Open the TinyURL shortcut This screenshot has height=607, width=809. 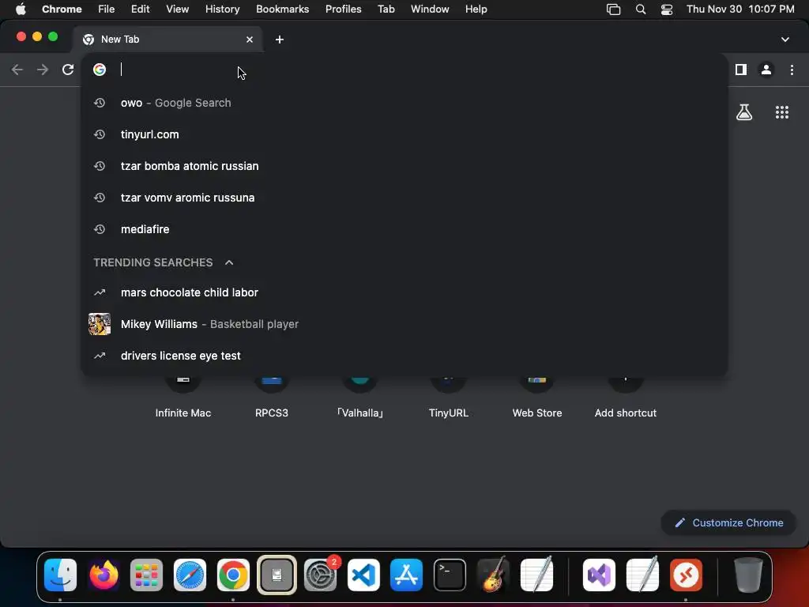coord(449,398)
